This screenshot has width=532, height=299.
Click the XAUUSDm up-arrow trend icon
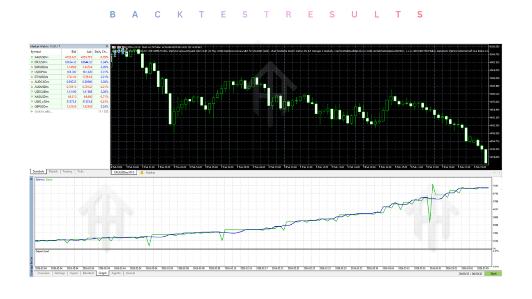pyautogui.click(x=32, y=57)
